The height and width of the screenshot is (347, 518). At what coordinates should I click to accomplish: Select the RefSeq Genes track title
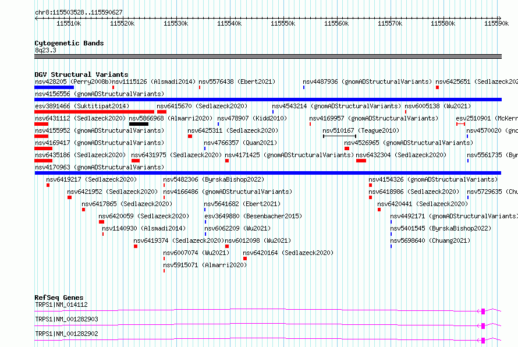coord(59,298)
